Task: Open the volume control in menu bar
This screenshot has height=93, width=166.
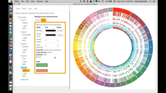Action: pyautogui.click(x=99, y=1)
